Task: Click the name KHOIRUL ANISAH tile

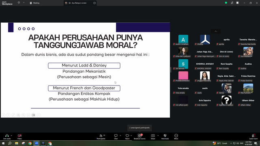Action: tap(205, 64)
